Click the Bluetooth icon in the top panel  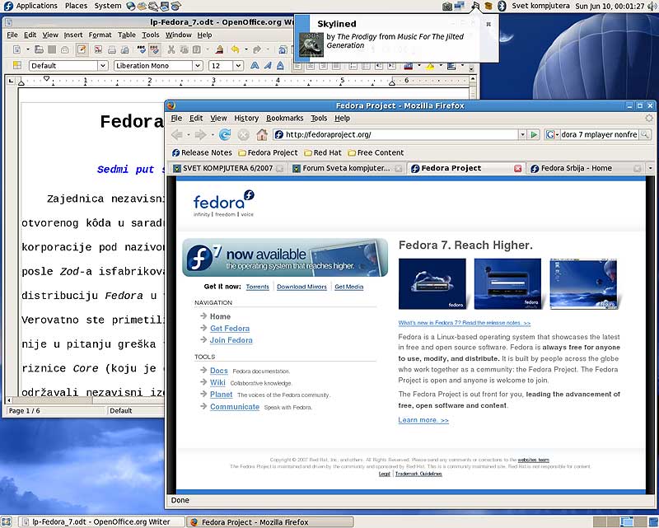point(502,6)
